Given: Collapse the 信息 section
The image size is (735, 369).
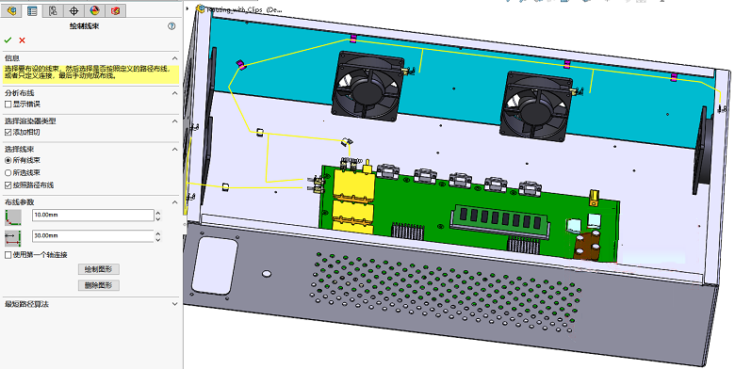Looking at the screenshot, I should tap(175, 58).
